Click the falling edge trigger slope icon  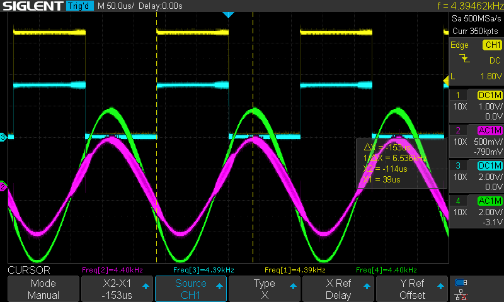pos(464,59)
